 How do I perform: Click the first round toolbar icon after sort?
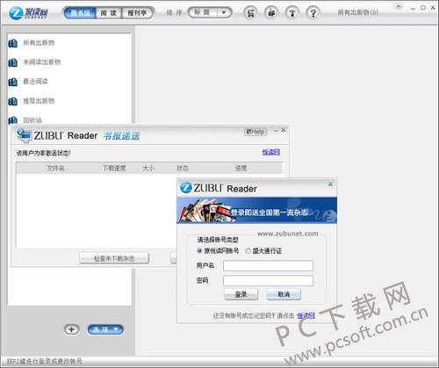(250, 13)
